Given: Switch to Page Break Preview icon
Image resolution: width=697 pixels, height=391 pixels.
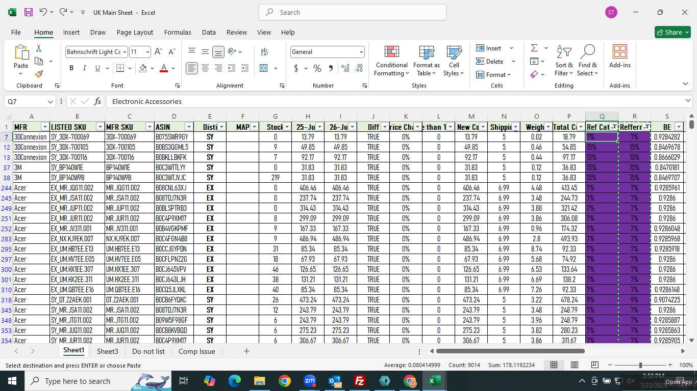Looking at the screenshot, I should click(594, 365).
